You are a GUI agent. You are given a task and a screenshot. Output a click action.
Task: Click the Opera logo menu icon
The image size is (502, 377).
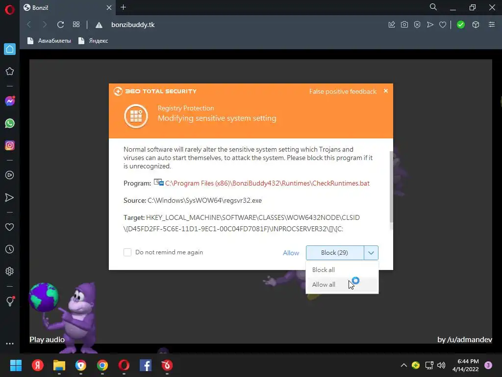pyautogui.click(x=10, y=10)
